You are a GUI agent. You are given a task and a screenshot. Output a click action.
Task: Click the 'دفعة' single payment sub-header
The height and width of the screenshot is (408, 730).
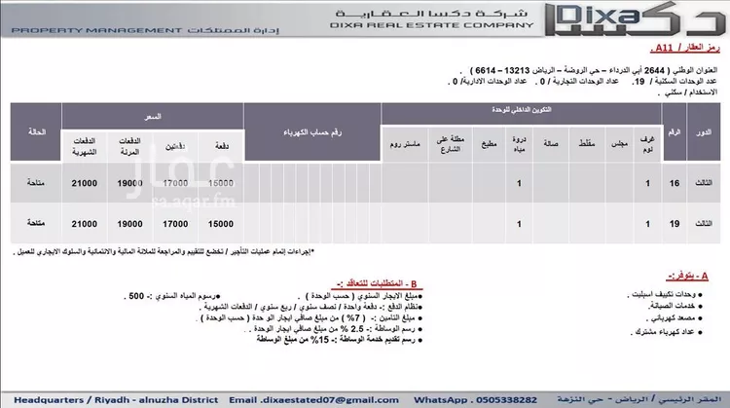pos(221,146)
